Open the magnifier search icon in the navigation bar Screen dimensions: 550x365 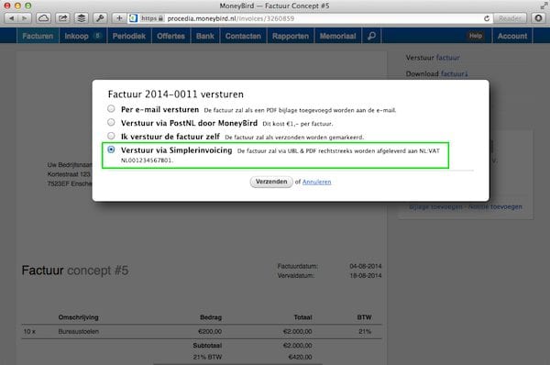371,36
